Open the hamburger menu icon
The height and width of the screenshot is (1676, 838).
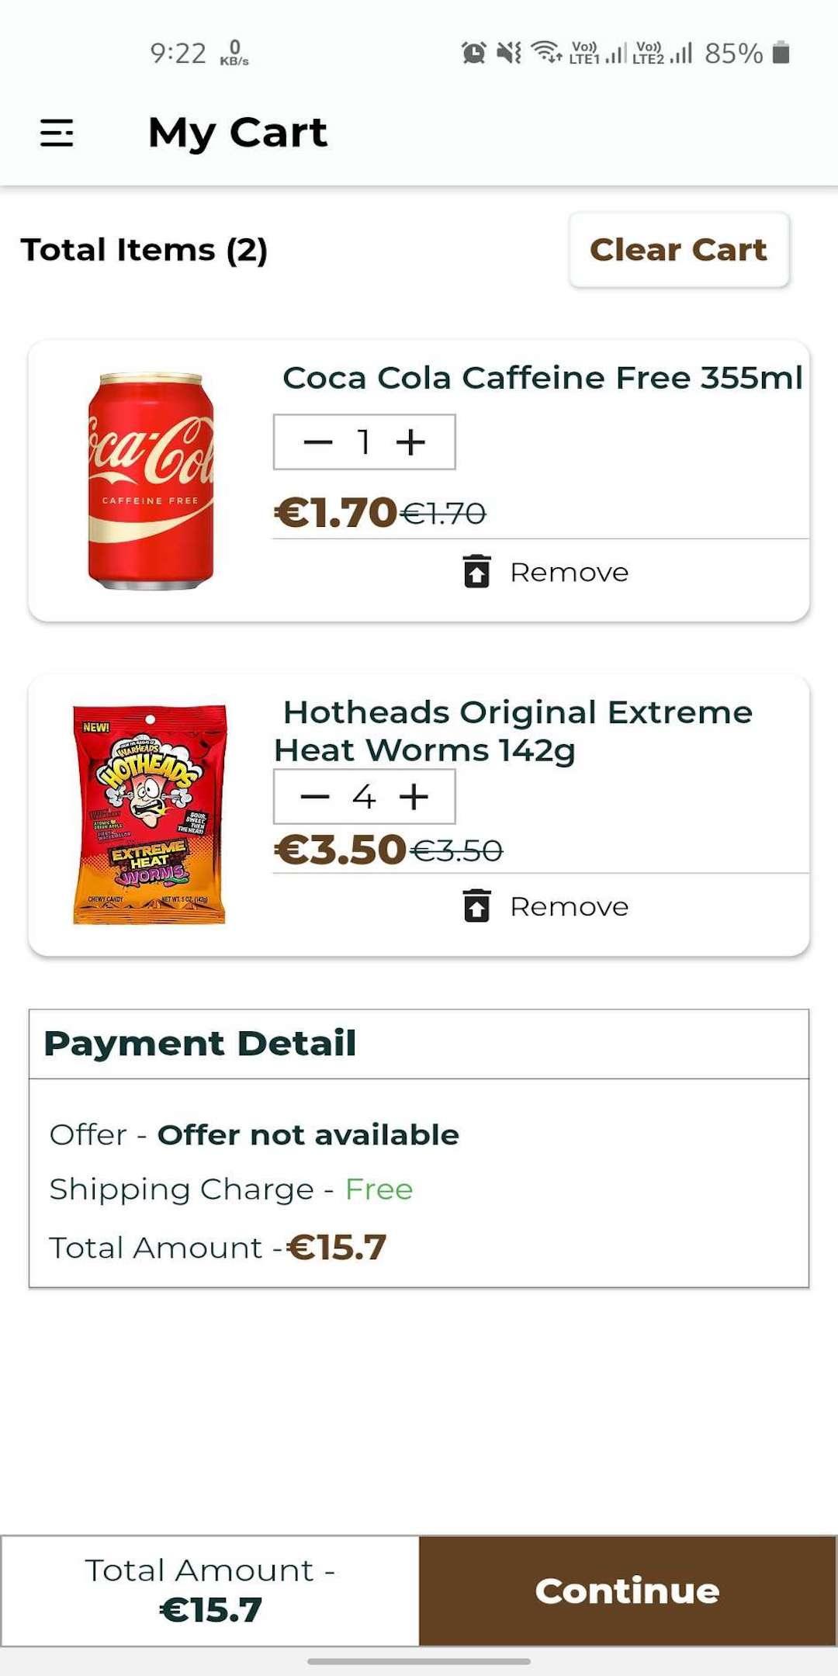[x=57, y=133]
